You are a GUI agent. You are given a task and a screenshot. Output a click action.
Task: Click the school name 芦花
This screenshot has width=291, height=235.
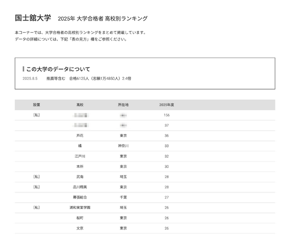[x=80, y=136]
